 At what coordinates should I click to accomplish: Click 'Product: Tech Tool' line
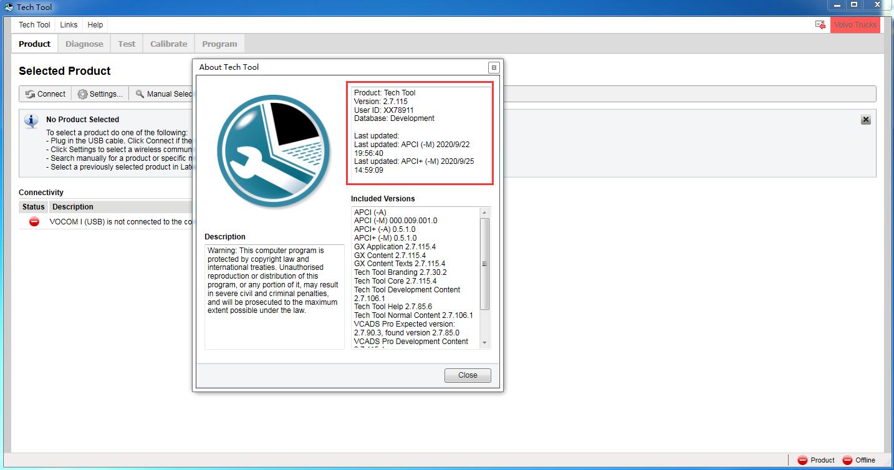pos(385,93)
